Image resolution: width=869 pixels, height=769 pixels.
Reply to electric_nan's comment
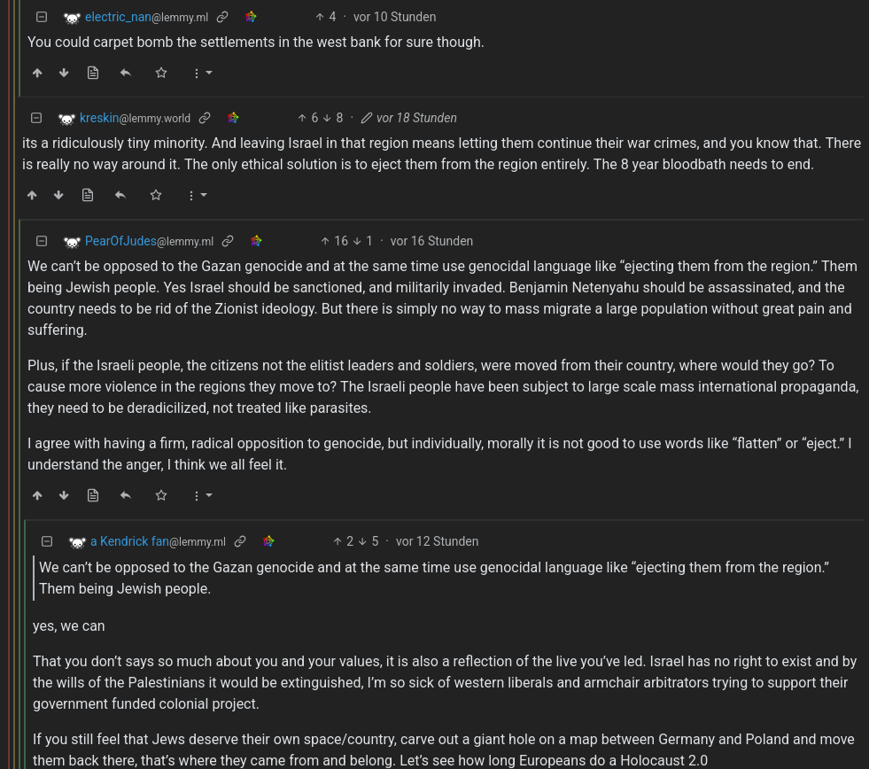pyautogui.click(x=126, y=73)
